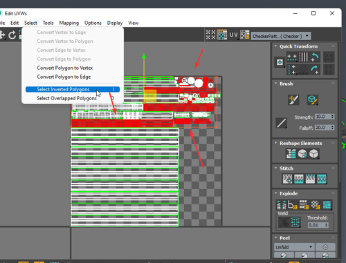Image resolution: width=346 pixels, height=263 pixels.
Task: Adjust the Falloff spinner arrows
Action: click(333, 128)
